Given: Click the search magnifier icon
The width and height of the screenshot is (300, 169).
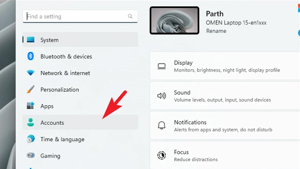Looking at the screenshot, I should 130,16.
